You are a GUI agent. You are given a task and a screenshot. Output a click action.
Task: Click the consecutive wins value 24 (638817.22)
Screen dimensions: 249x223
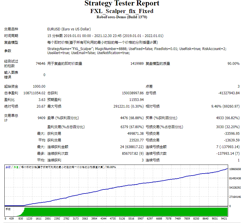(x=132, y=147)
